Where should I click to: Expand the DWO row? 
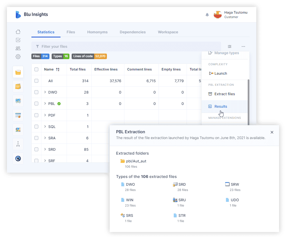click(45, 92)
